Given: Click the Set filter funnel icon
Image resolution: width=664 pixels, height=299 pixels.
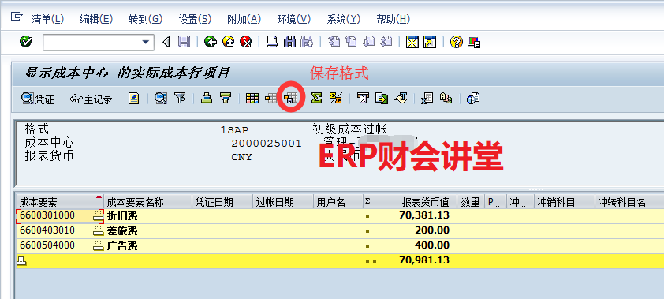Looking at the screenshot, I should point(181,99).
